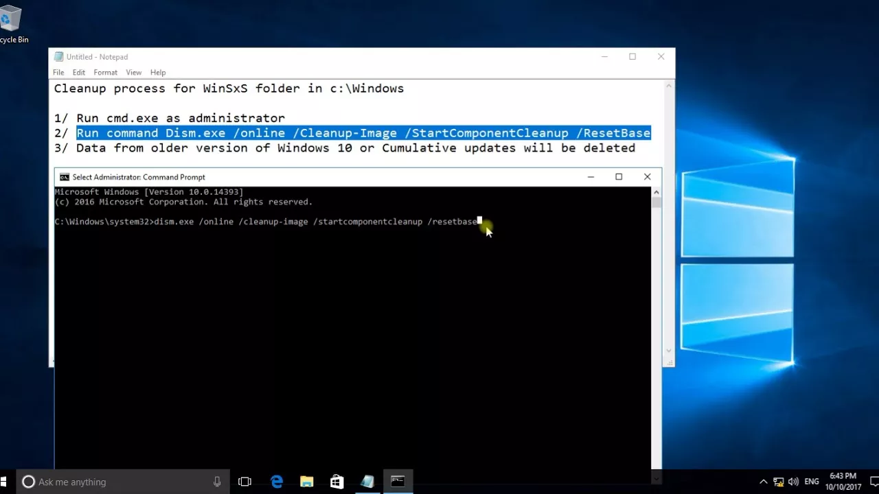
Task: Launch Microsoft Edge from the taskbar
Action: (x=277, y=482)
